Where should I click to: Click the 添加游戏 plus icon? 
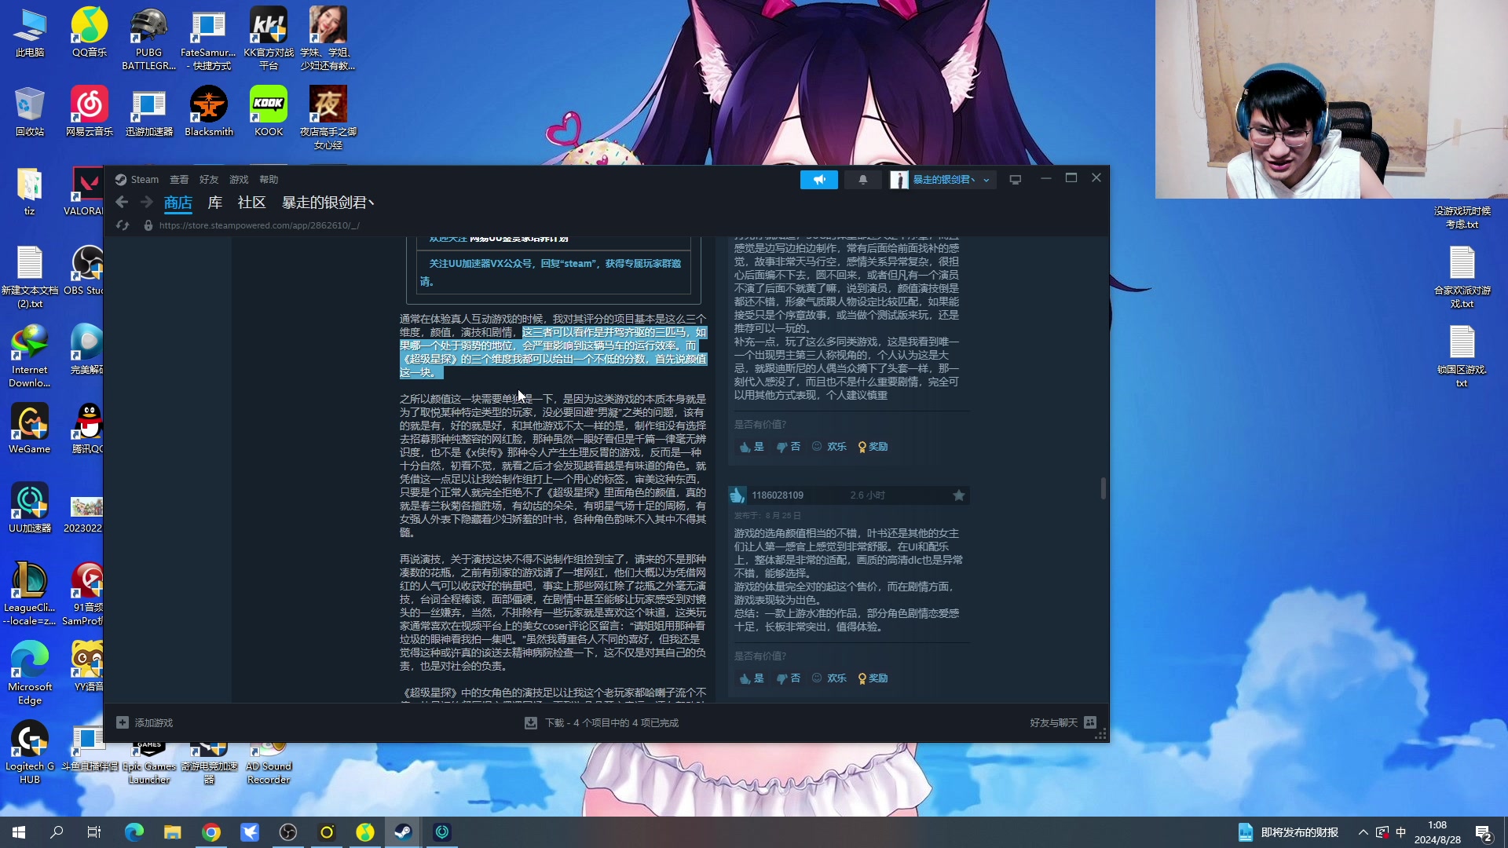123,722
